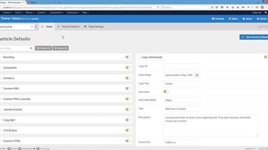Click the Custom HTML row label
This screenshot has width=268, height=150.
(x=12, y=141)
